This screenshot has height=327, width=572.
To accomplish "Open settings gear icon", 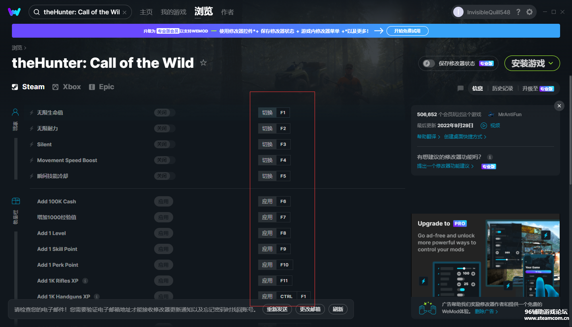I will tap(529, 12).
